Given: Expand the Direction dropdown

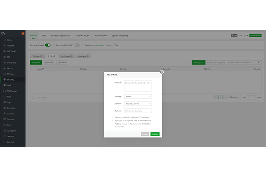Looking at the screenshot, I should (x=138, y=103).
